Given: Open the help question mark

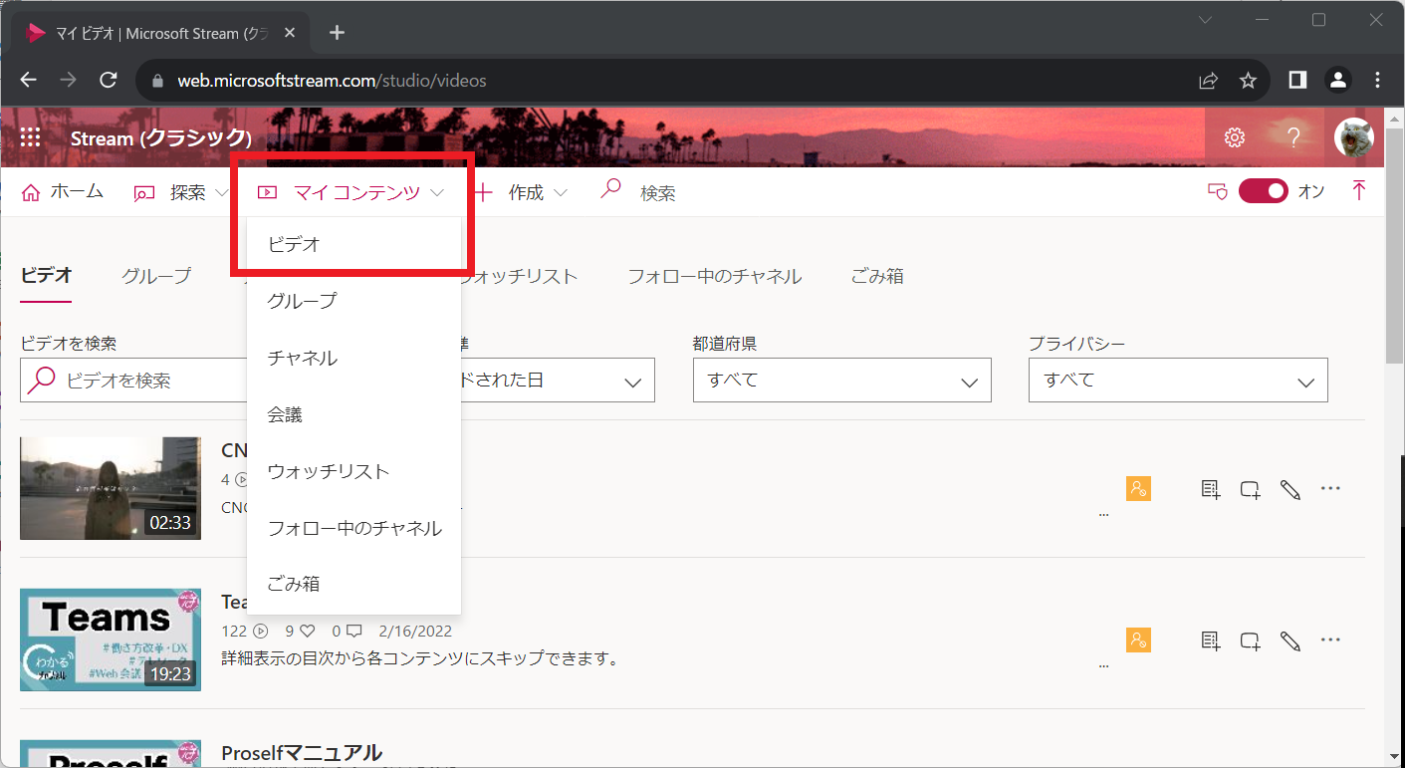Looking at the screenshot, I should (x=1293, y=137).
